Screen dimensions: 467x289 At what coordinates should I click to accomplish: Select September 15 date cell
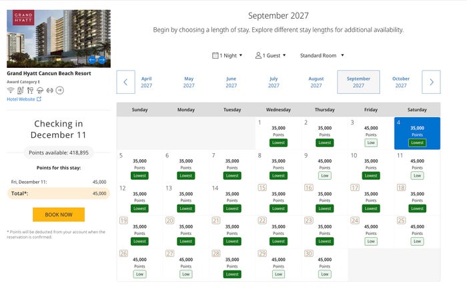click(x=278, y=199)
